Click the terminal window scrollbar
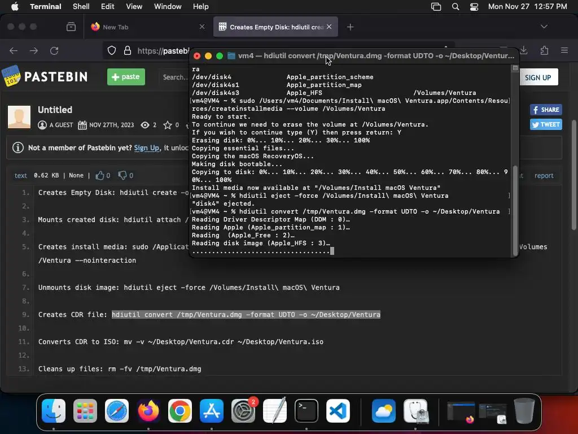Screen dimensions: 578x434 tap(515, 210)
